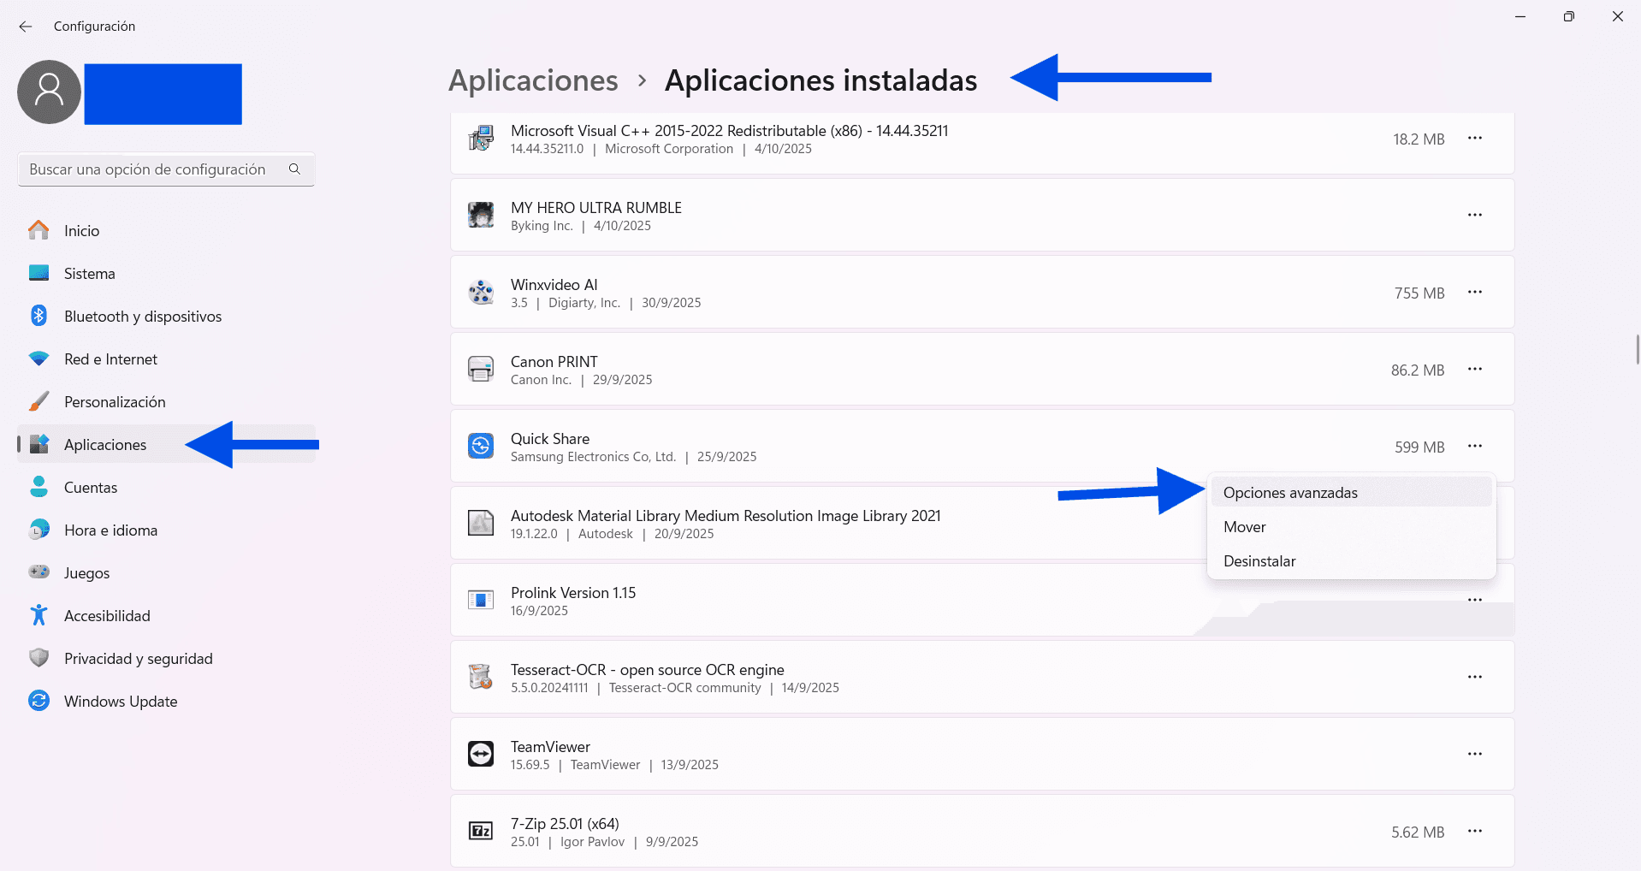Choose Desinstalar in the context menu
1641x871 pixels.
click(x=1352, y=561)
